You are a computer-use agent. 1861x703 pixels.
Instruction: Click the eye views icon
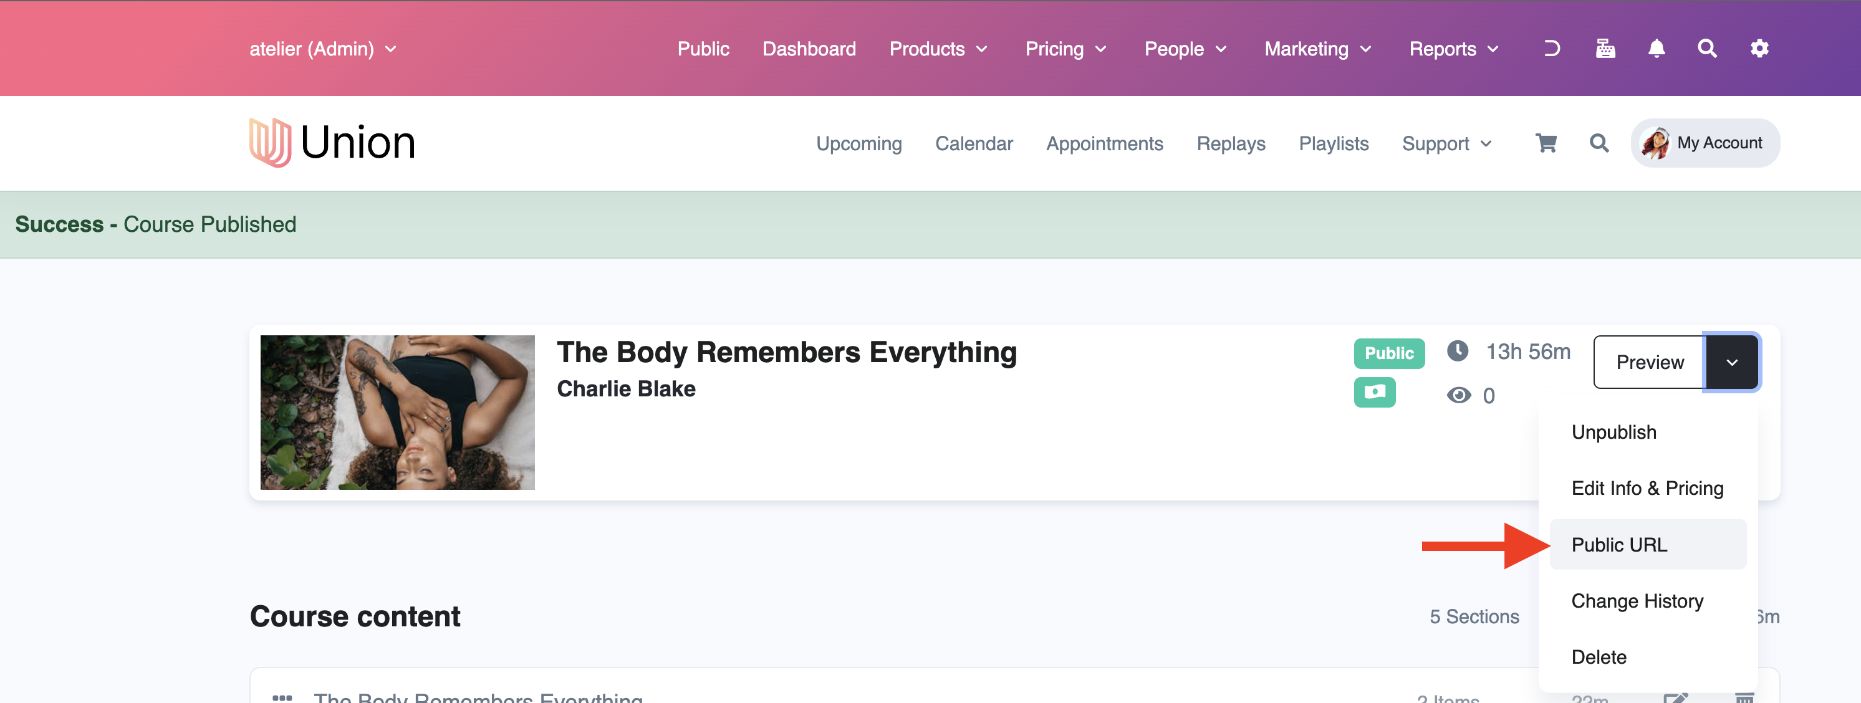(1459, 395)
